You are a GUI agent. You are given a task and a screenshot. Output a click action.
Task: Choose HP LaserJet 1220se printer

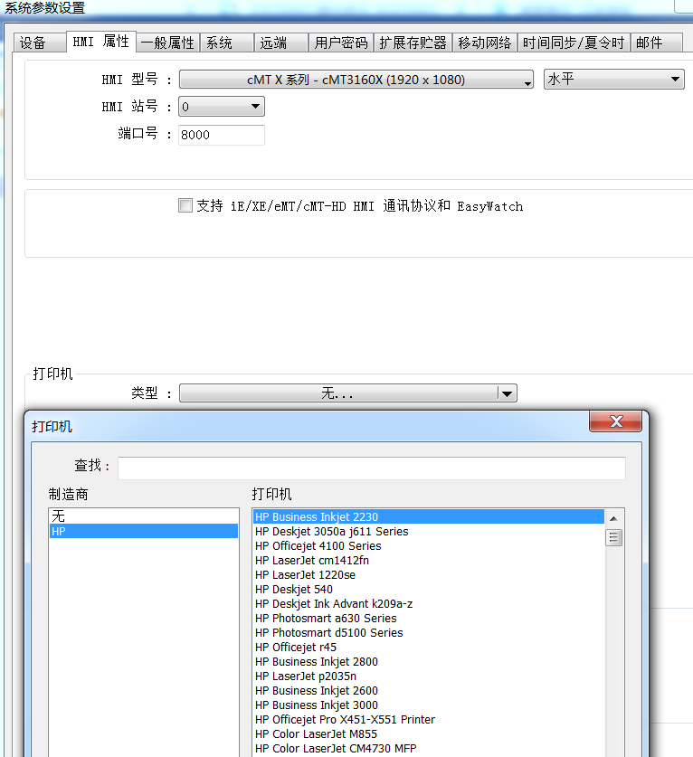pyautogui.click(x=305, y=575)
